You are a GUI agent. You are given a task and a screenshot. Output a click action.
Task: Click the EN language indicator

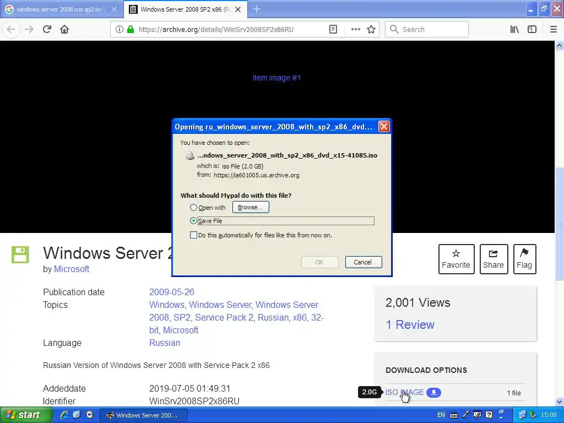441,415
